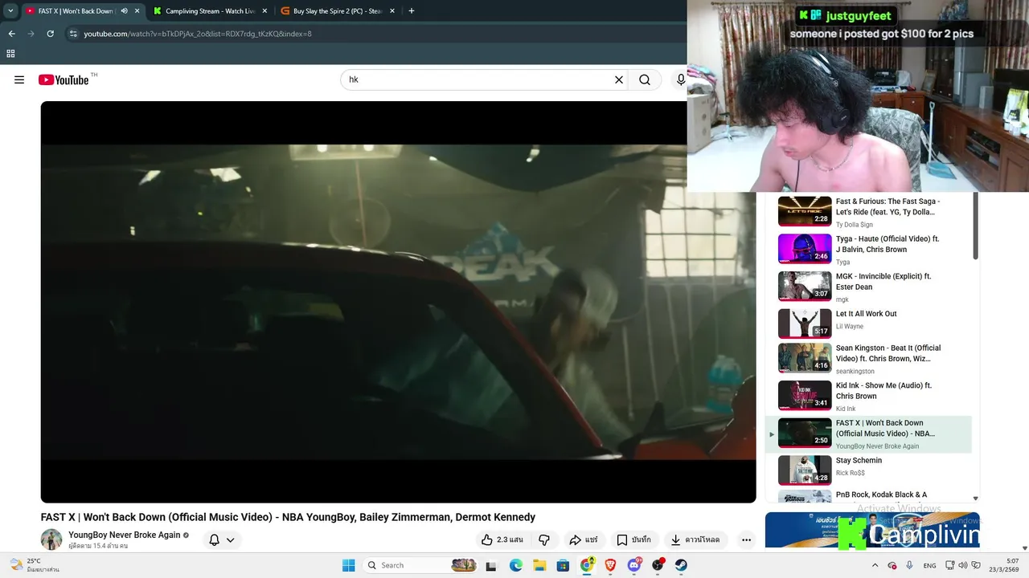Click the video player to pause
The height and width of the screenshot is (578, 1029).
(398, 302)
